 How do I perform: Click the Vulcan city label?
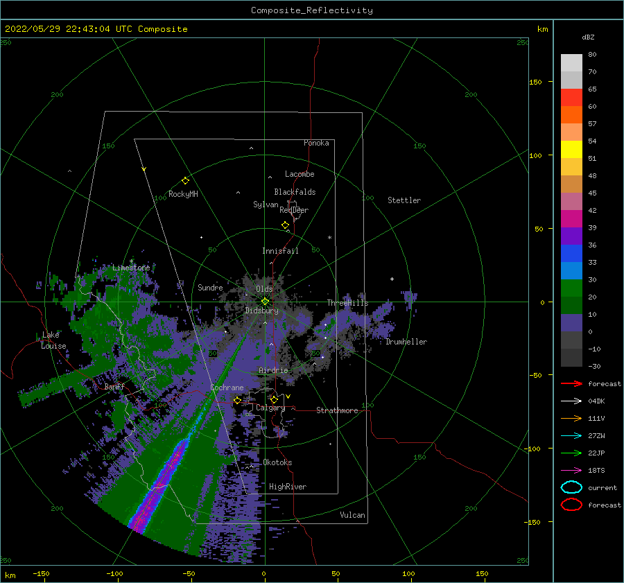(352, 515)
